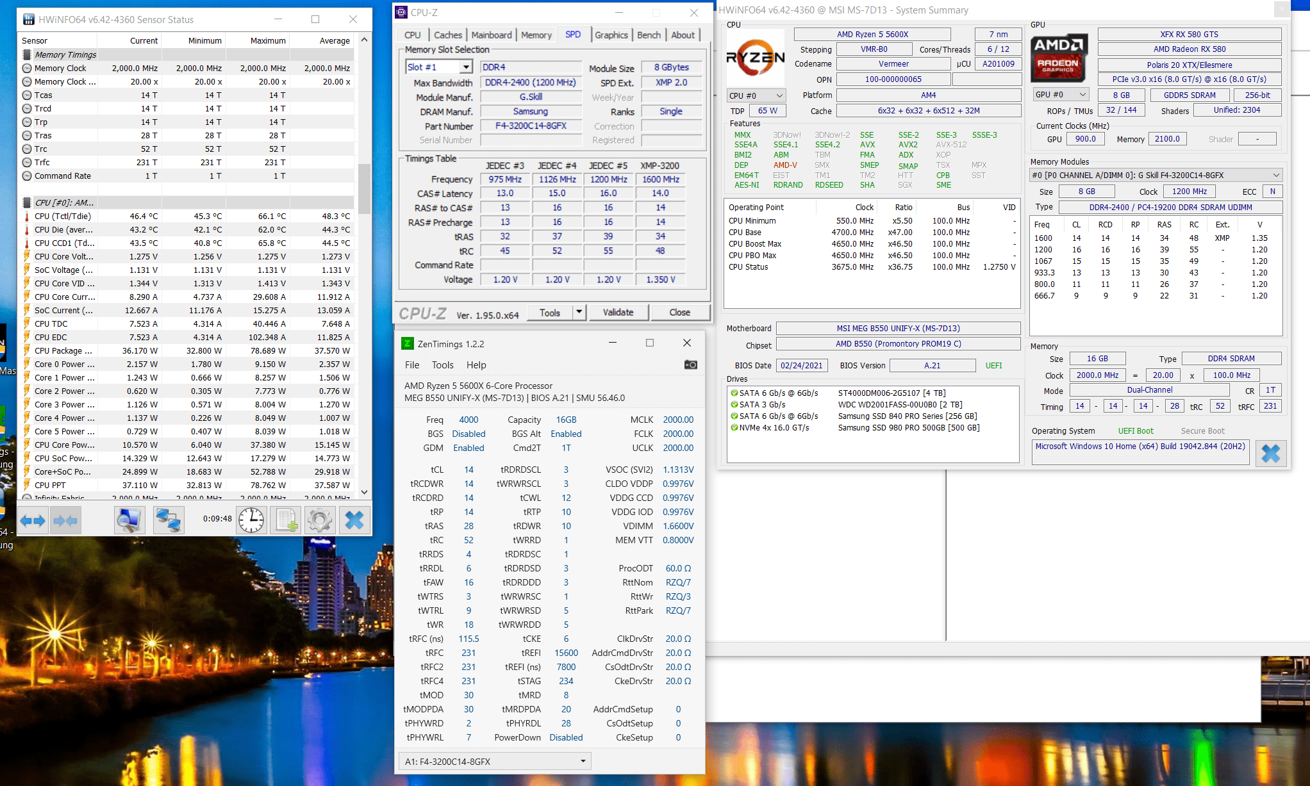The height and width of the screenshot is (786, 1310).
Task: Take a ZenTimings screenshot with the camera icon
Action: (x=690, y=364)
